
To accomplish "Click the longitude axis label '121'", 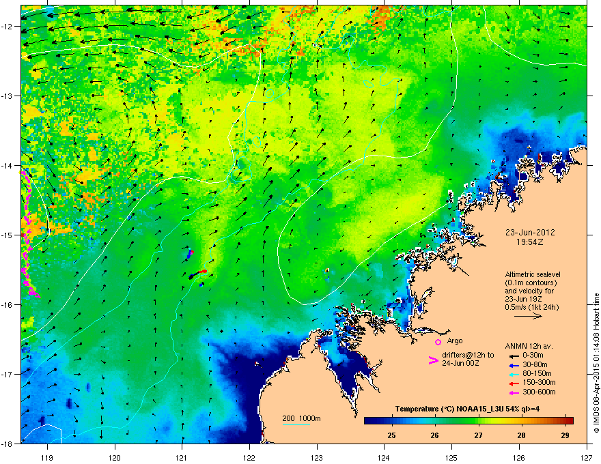I will 182,457.
